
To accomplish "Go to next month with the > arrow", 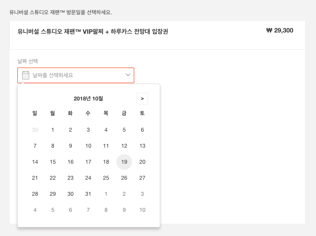I will [142, 99].
